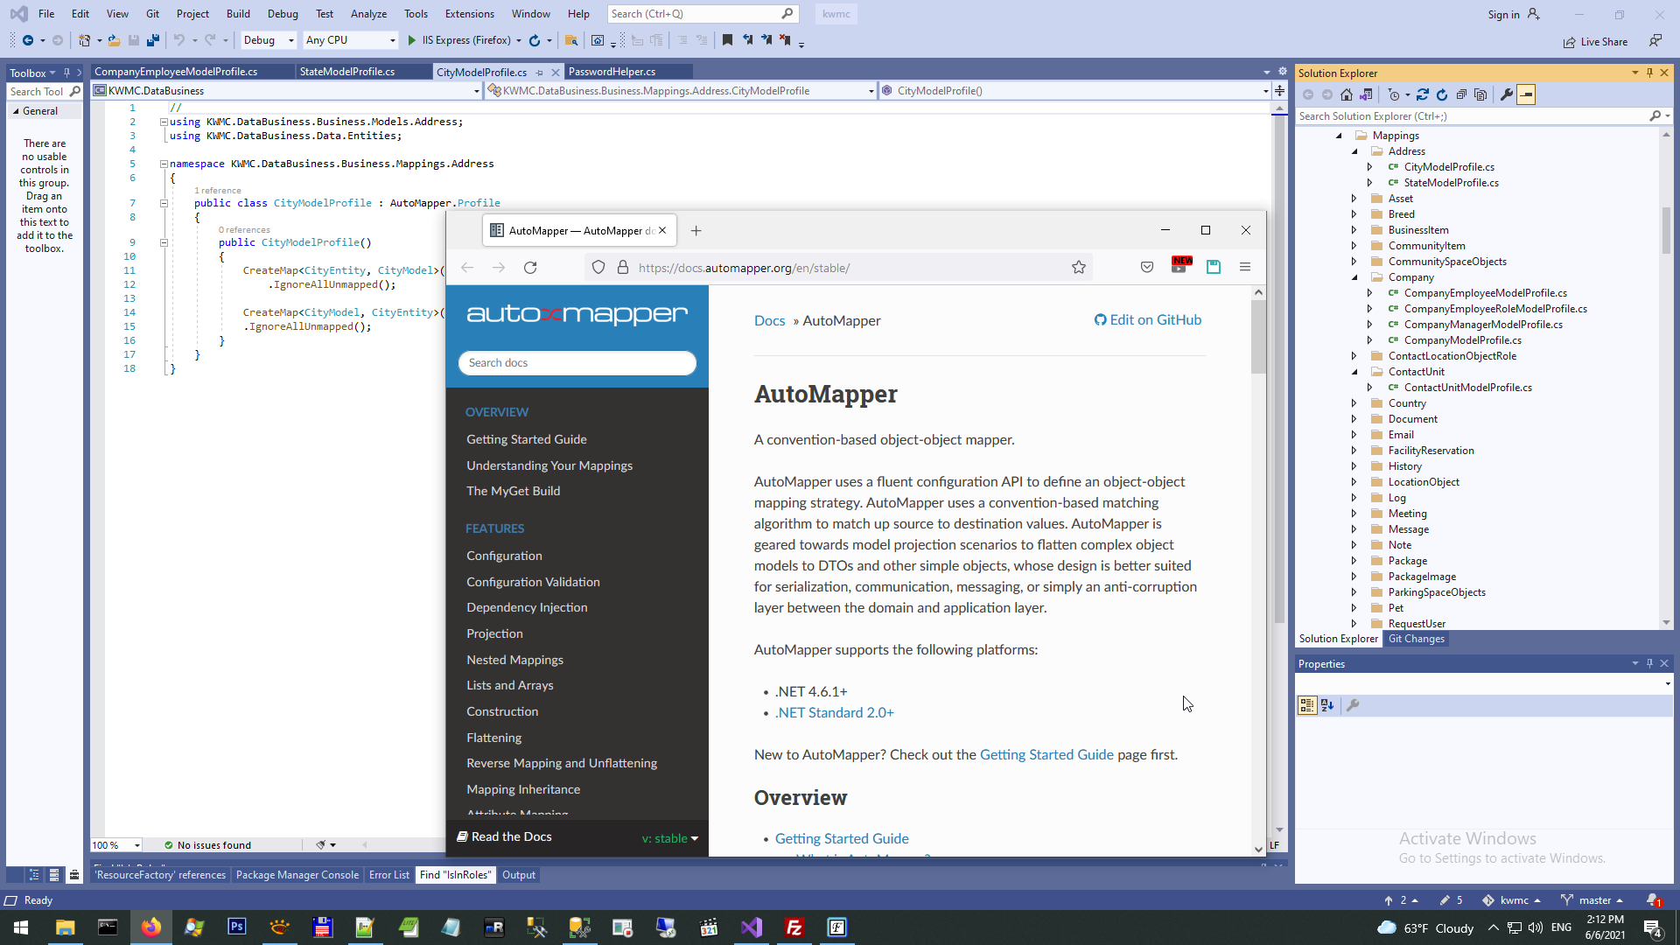Toggle bookmark on current line
This screenshot has height=945, width=1680.
[727, 40]
